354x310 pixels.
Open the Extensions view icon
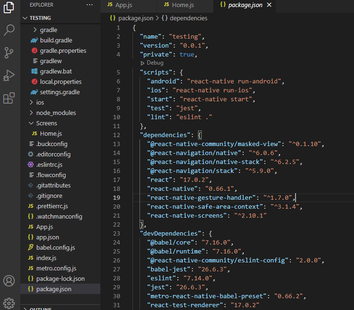coord(9,98)
